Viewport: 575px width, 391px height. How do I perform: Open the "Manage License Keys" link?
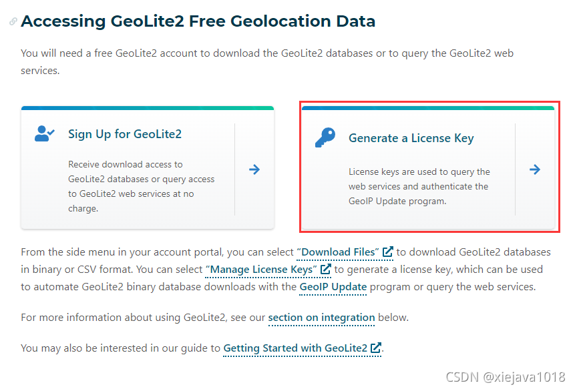260,270
